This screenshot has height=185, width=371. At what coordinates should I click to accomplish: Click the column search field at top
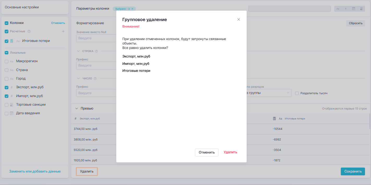[289, 9]
